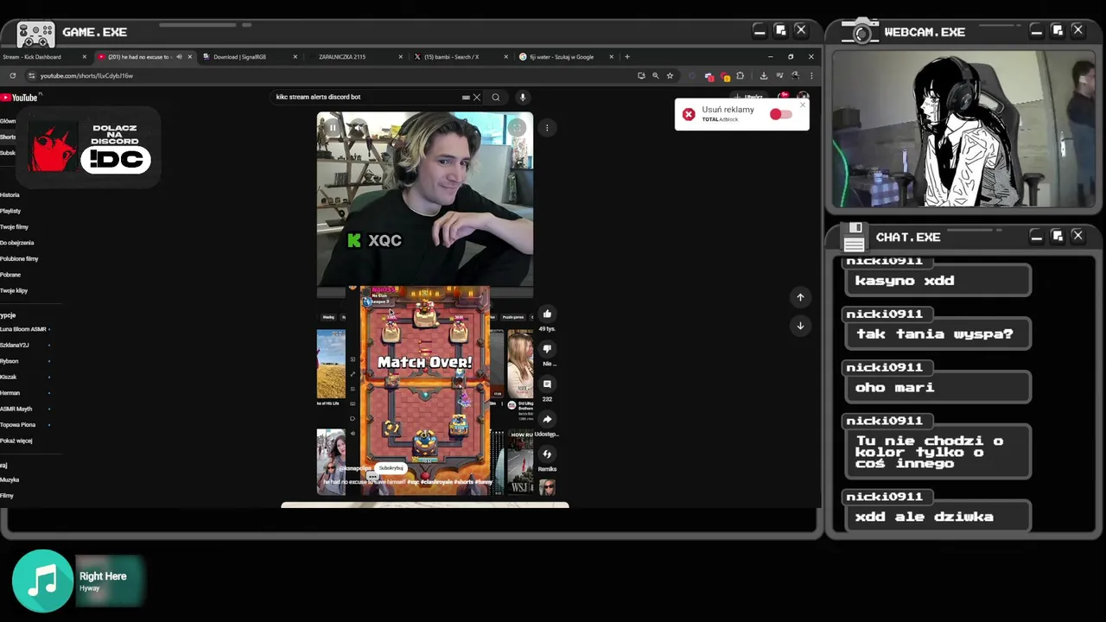Click the red X icon in the adblock popup
The width and height of the screenshot is (1106, 622).
coord(689,114)
